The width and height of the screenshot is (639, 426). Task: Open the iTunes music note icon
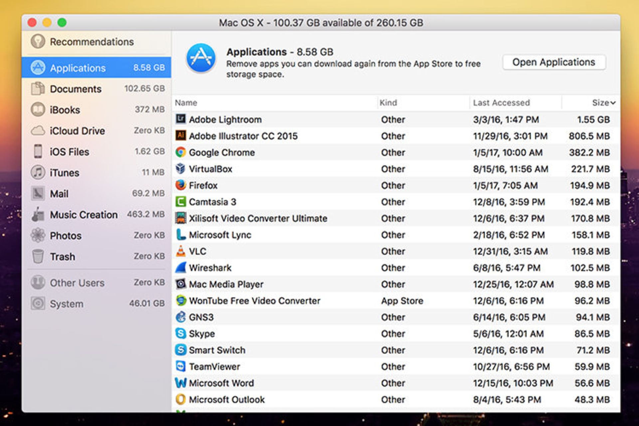pos(38,172)
